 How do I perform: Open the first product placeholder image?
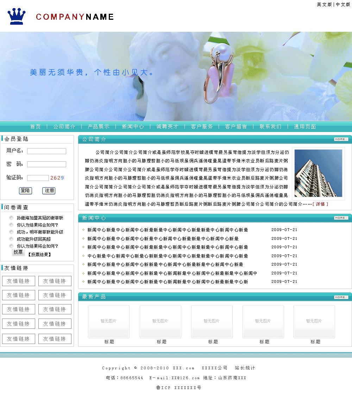point(108,321)
